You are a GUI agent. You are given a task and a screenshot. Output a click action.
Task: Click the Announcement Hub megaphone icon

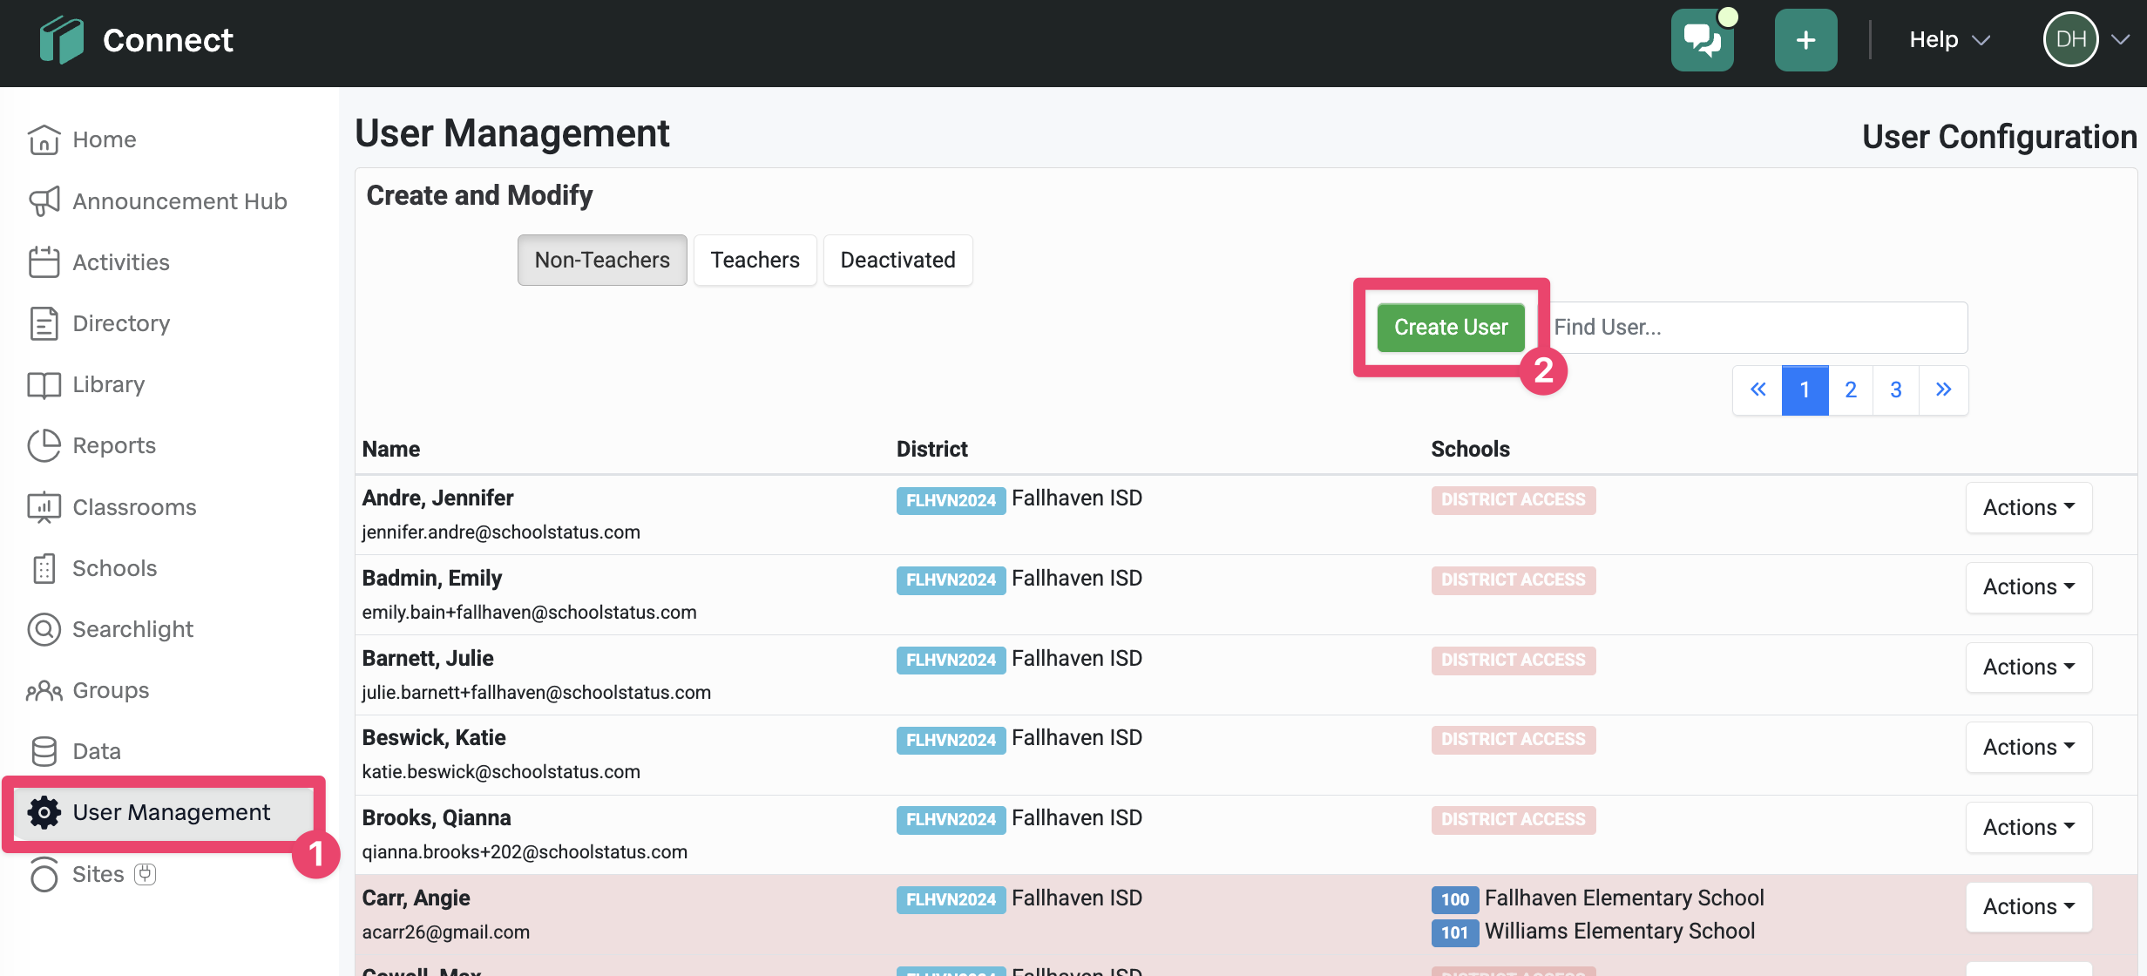44,201
